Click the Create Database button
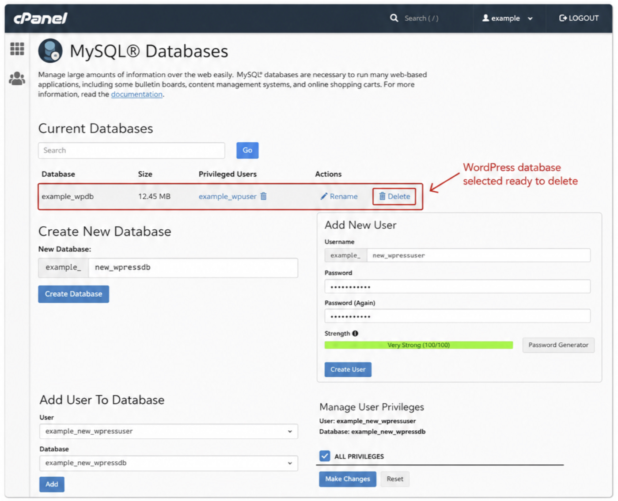The height and width of the screenshot is (501, 618). coord(74,294)
